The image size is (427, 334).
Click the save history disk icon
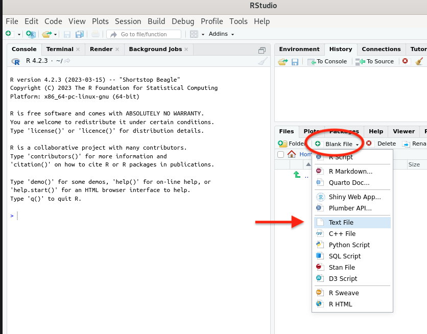(295, 62)
